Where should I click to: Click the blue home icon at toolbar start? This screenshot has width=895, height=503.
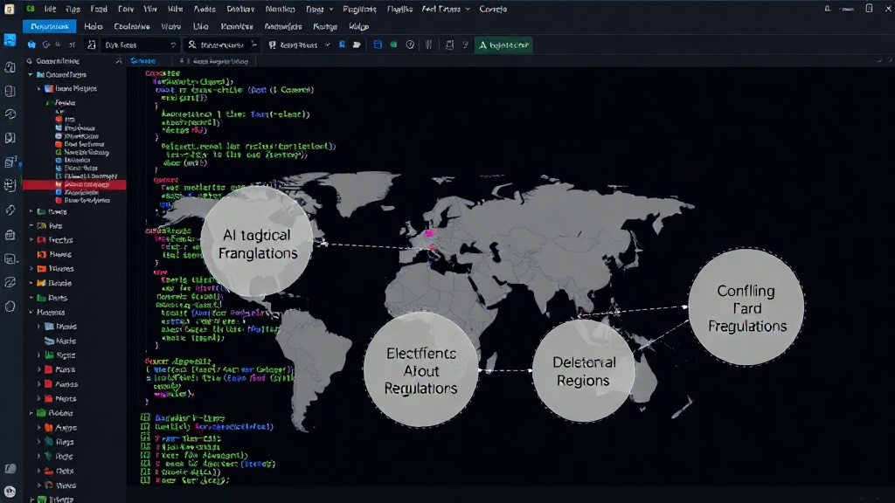[32, 45]
